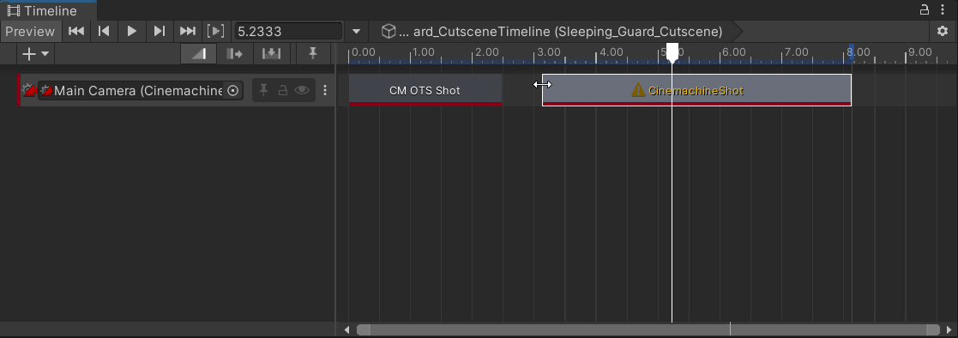Toggle play range mode

[215, 31]
